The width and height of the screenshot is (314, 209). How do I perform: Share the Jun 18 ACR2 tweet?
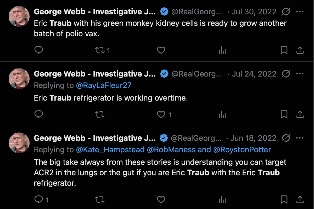(x=300, y=200)
